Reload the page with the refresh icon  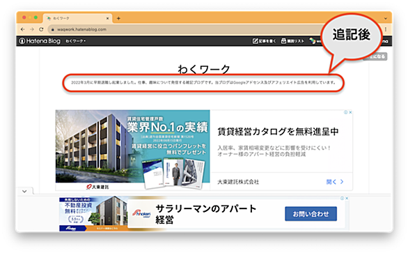(41, 29)
